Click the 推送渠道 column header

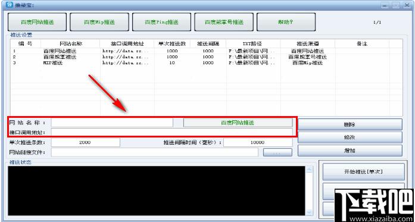pyautogui.click(x=308, y=43)
